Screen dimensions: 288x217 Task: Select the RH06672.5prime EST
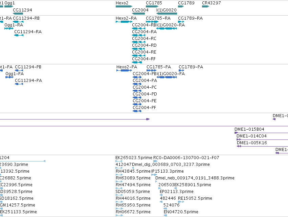tap(119, 215)
